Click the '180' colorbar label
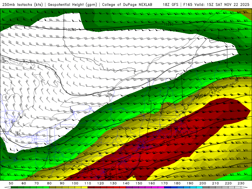This screenshot has width=252, height=189. 177,183
